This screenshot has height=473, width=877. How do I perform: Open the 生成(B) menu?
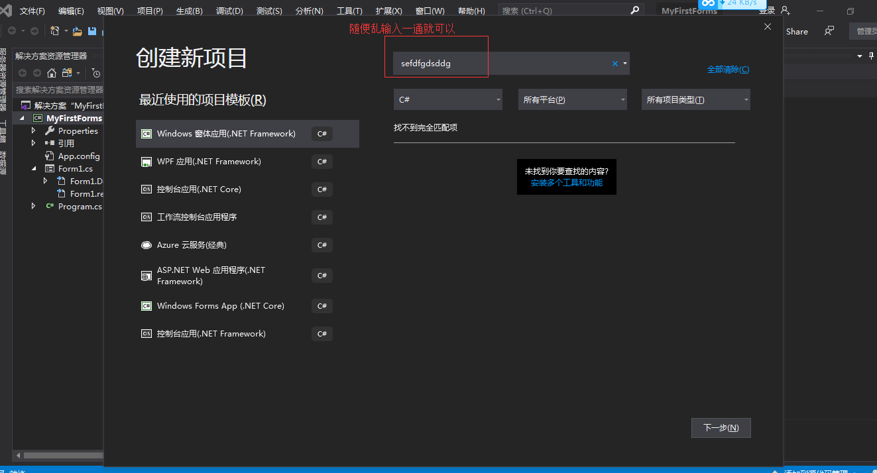tap(190, 11)
